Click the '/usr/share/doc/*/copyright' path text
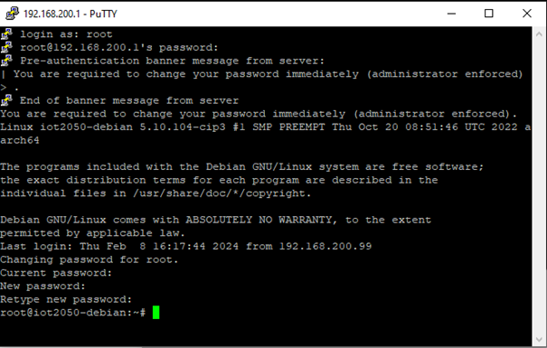Viewport: 547px width, 348px height. pos(219,193)
